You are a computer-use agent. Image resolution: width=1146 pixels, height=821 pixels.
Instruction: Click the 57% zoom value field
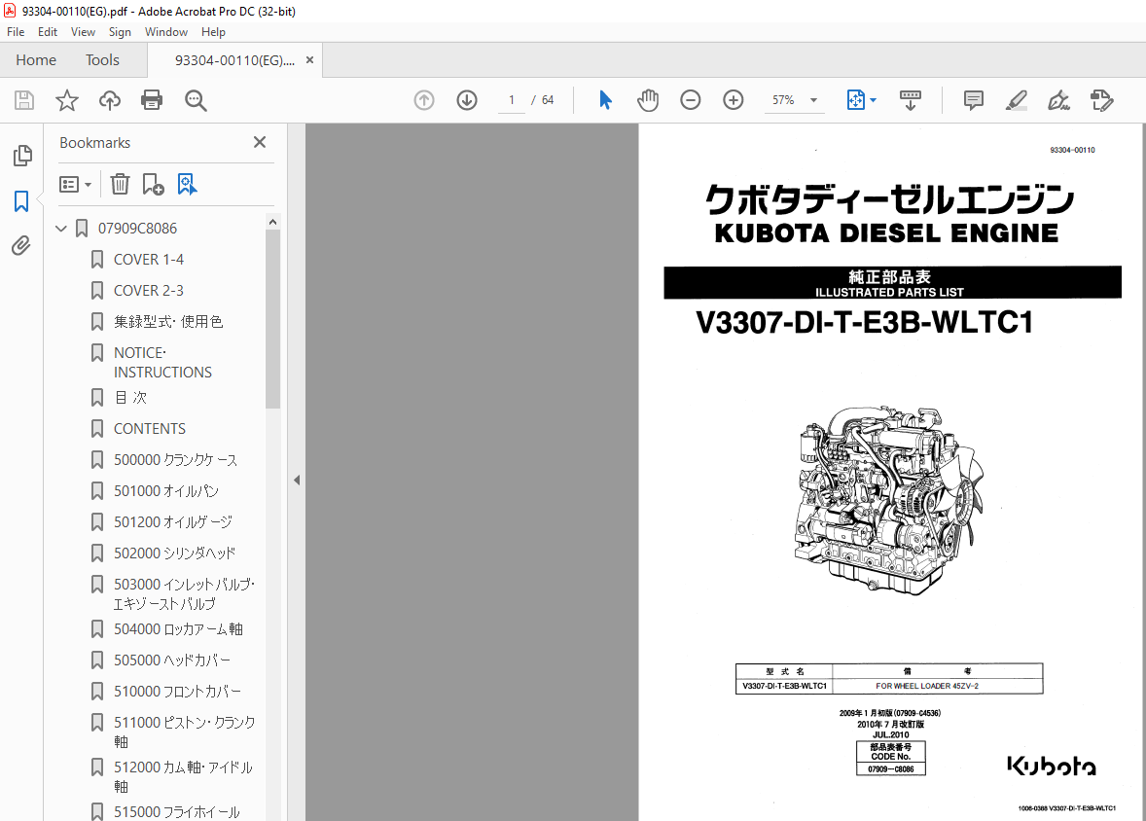pos(783,100)
